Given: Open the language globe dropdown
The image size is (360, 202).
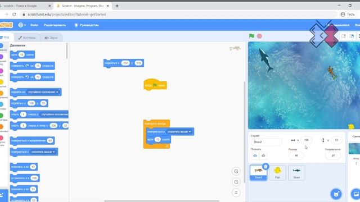Looking at the screenshot, I should [22, 25].
